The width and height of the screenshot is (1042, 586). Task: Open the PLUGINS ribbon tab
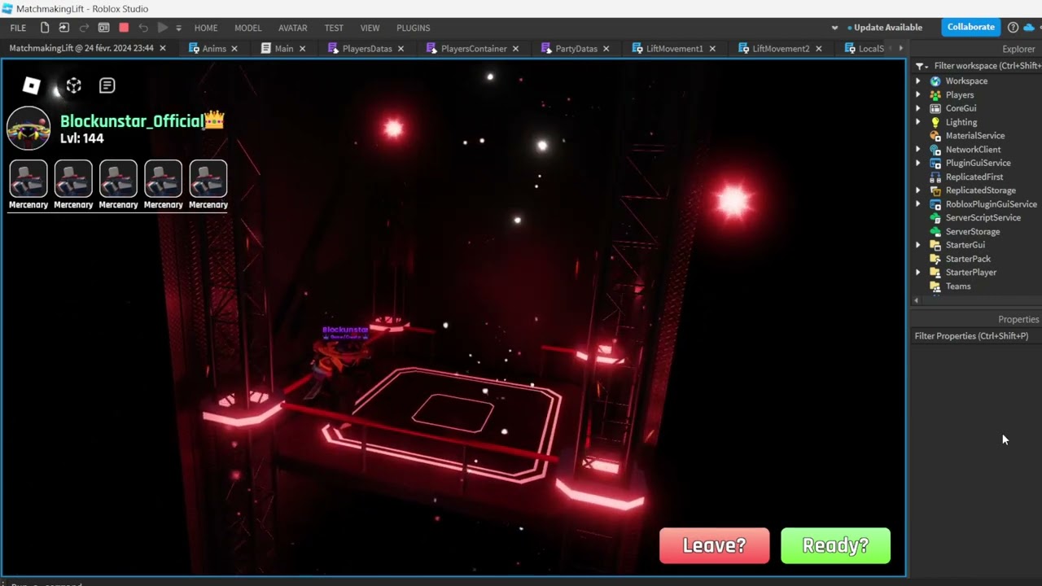pyautogui.click(x=413, y=28)
